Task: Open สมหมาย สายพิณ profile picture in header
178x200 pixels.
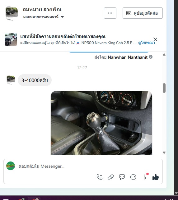Action: [x=12, y=13]
